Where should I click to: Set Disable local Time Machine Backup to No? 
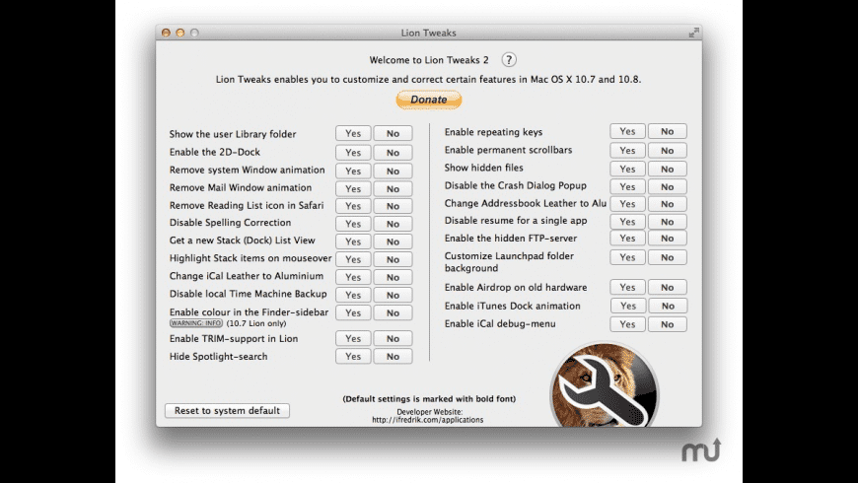pos(393,295)
